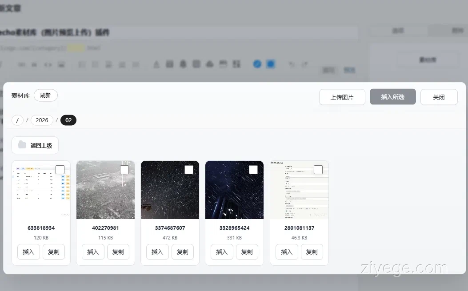This screenshot has height=291, width=468.
Task: Mark the checkbox on image 3328965424
Action: [x=253, y=170]
